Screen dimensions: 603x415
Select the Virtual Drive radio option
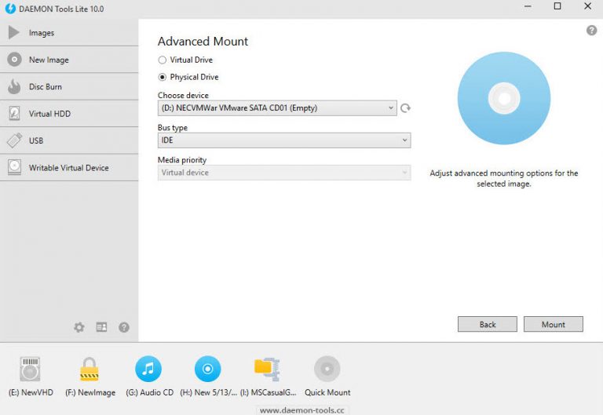163,60
